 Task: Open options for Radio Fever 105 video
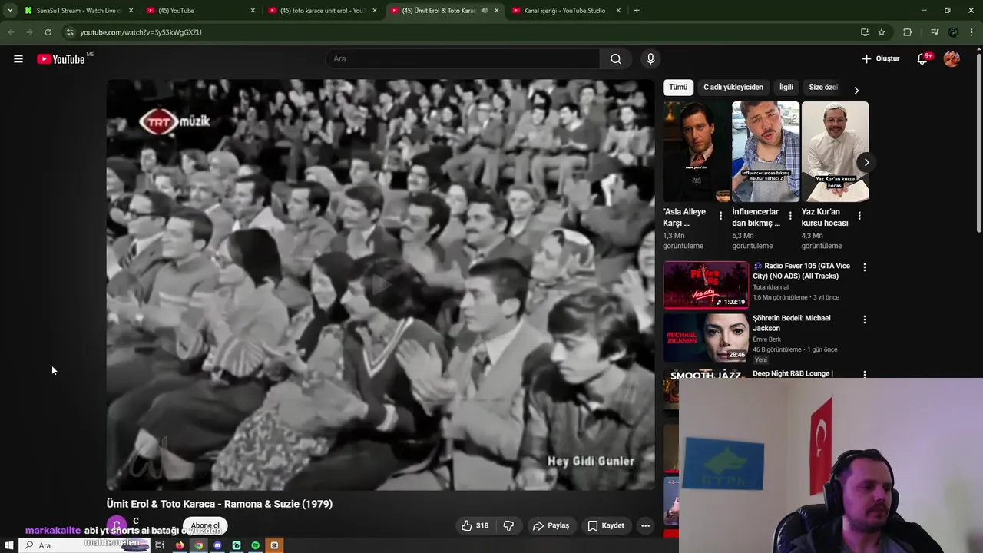point(865,267)
